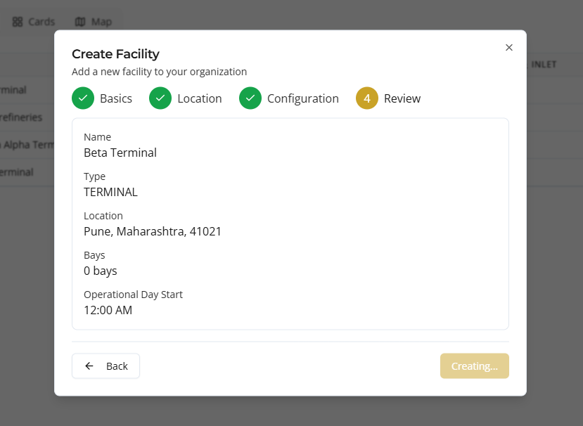
Task: Select the 0 bays value
Action: pyautogui.click(x=101, y=271)
